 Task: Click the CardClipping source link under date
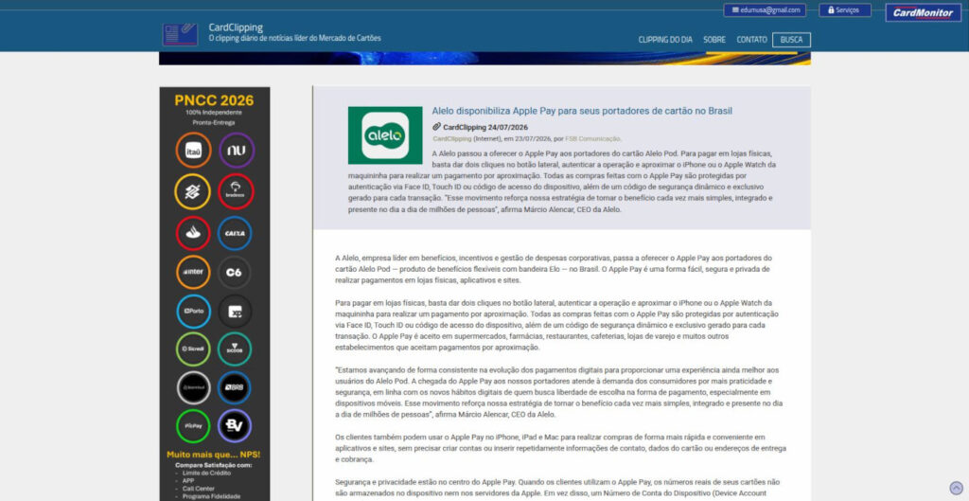[x=451, y=138]
